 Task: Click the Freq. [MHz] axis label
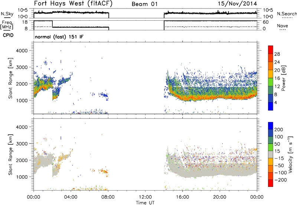point(7,25)
